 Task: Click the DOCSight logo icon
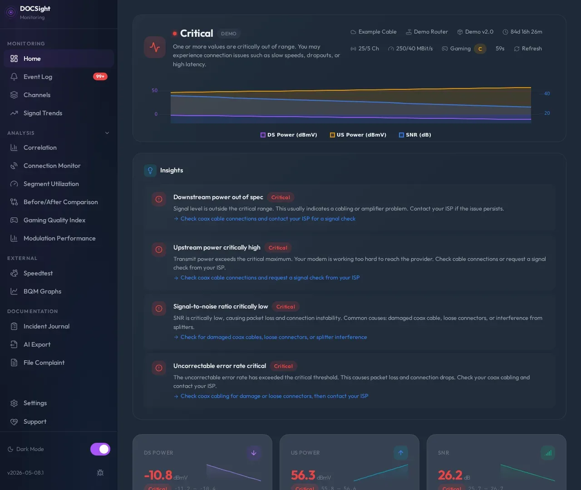(x=11, y=12)
